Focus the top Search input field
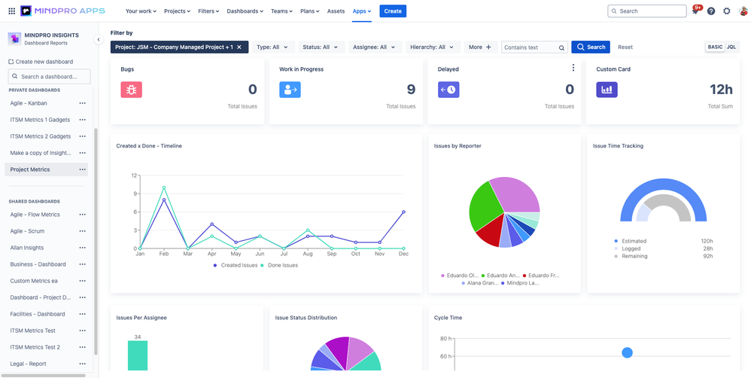Viewport: 751px width, 378px height. (647, 11)
